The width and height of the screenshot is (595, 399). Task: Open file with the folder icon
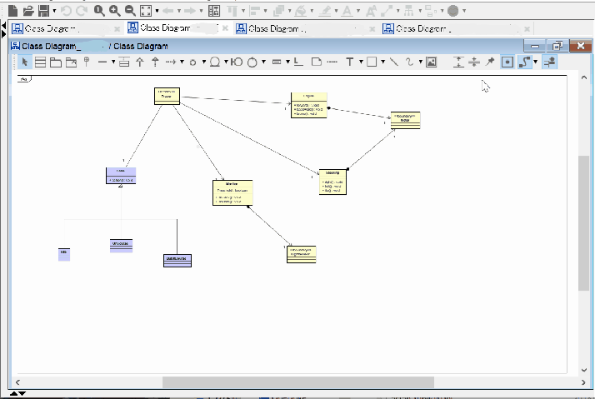(x=28, y=11)
